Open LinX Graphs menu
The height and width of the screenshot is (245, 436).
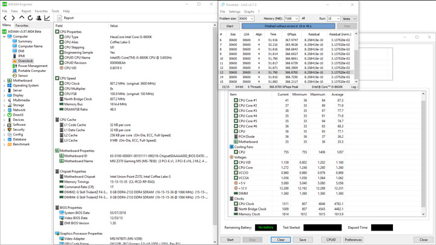tap(249, 11)
